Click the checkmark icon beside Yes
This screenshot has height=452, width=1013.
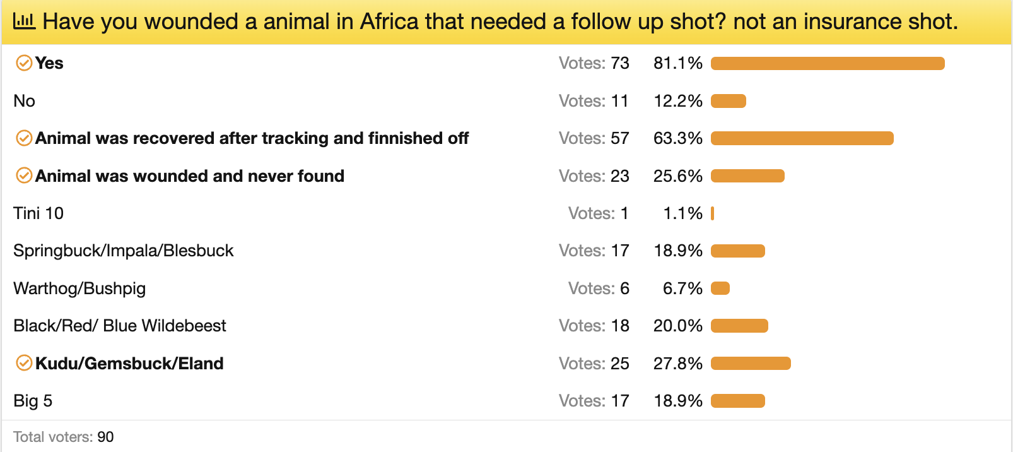[x=24, y=63]
